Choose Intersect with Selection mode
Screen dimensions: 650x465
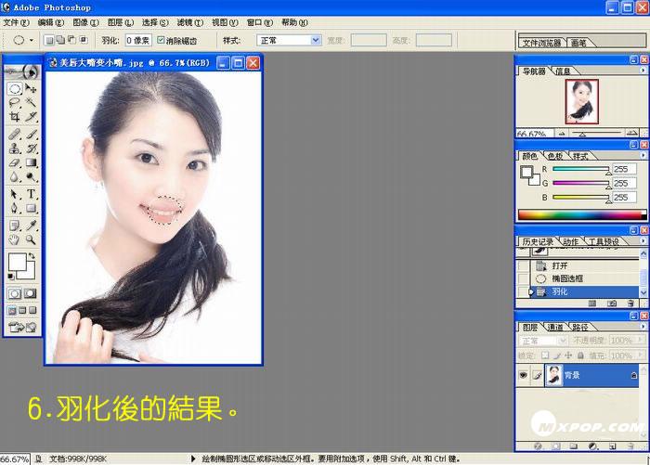84,40
